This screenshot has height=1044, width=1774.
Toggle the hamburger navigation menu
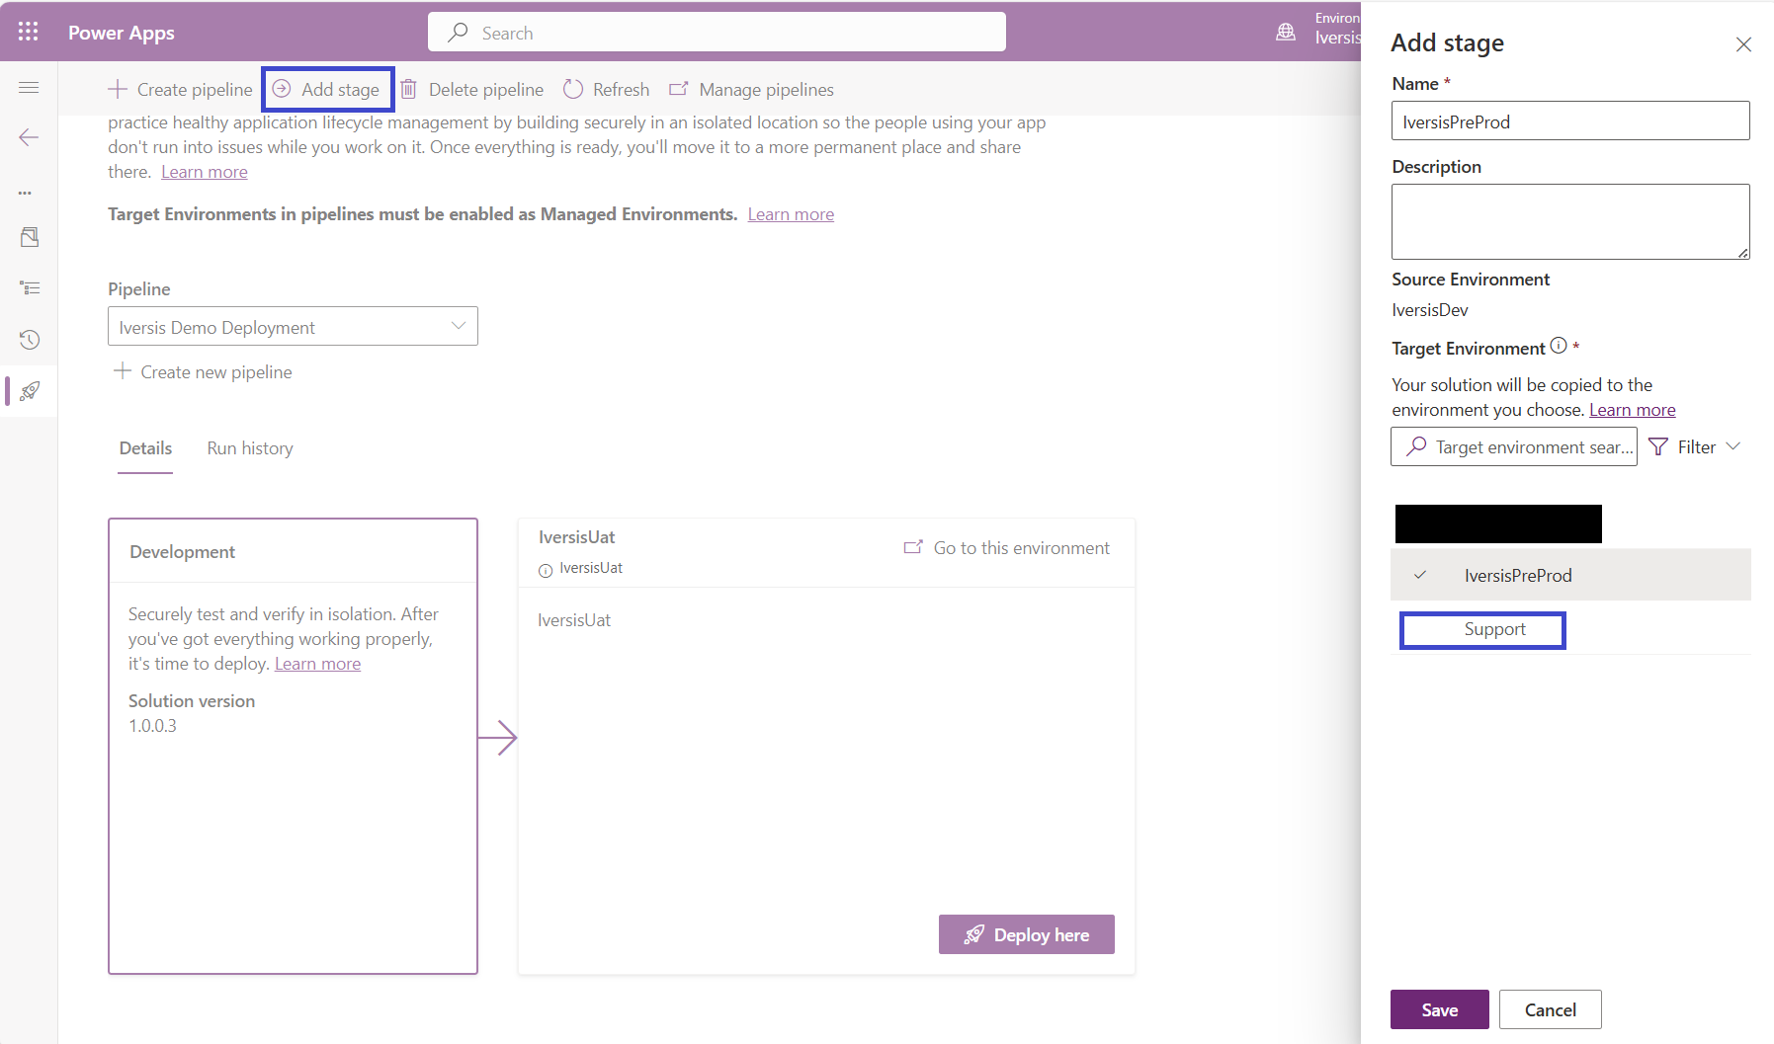tap(29, 88)
